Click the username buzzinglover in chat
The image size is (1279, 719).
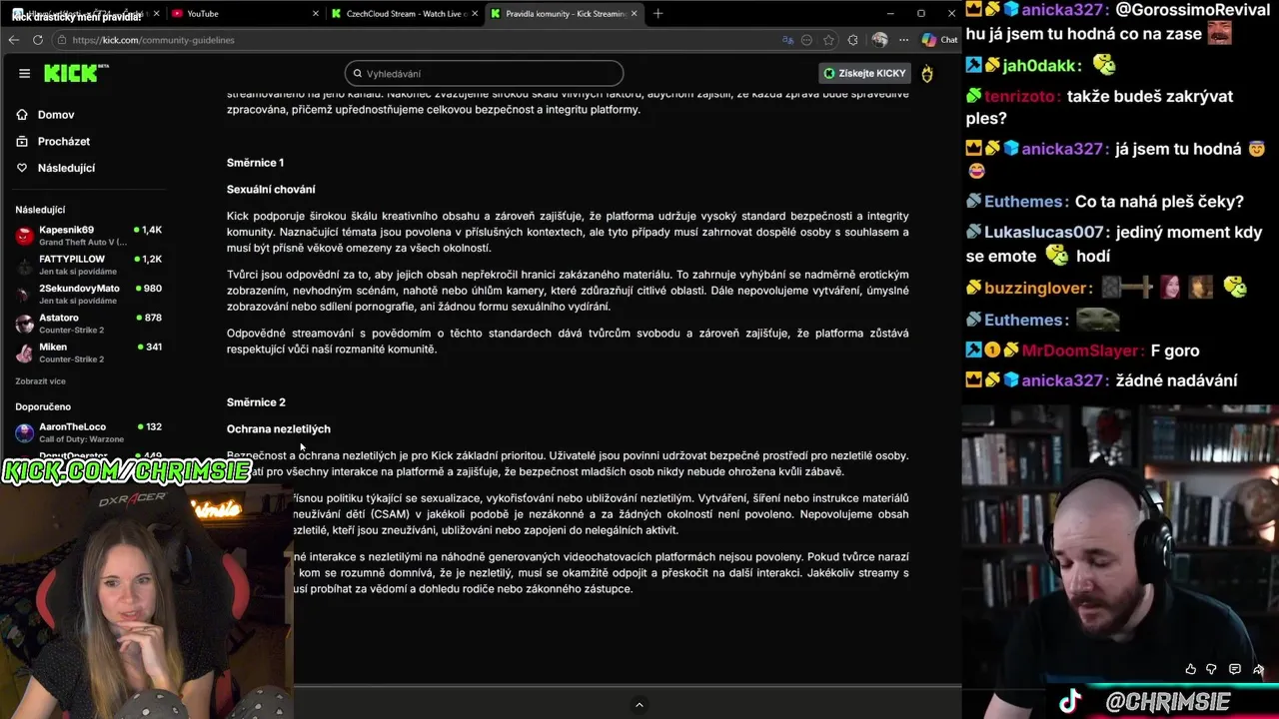tap(1038, 288)
